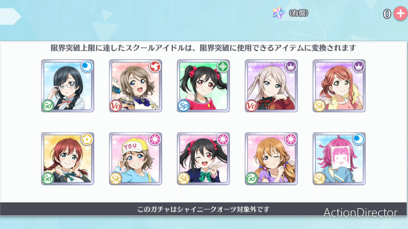Screen dimensions: 408x229
Task: Tap the blue moon attribute icon on first card
Action: (87, 67)
